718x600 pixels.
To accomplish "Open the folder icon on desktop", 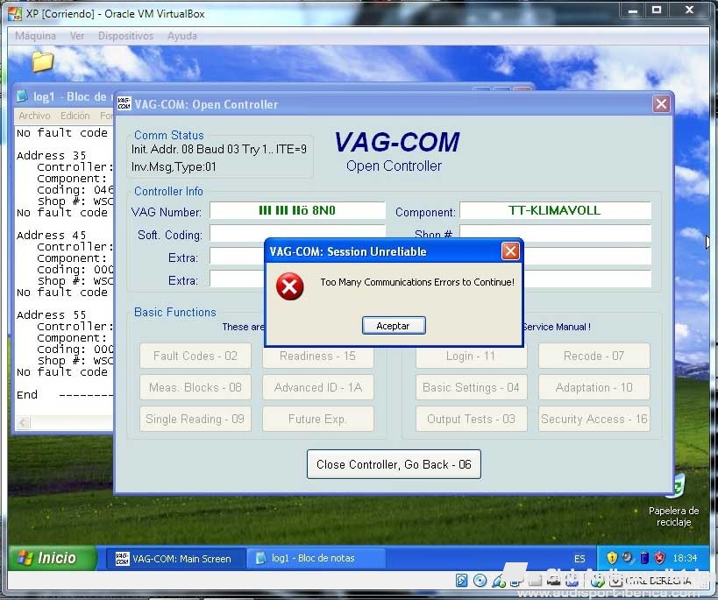I will click(x=43, y=62).
